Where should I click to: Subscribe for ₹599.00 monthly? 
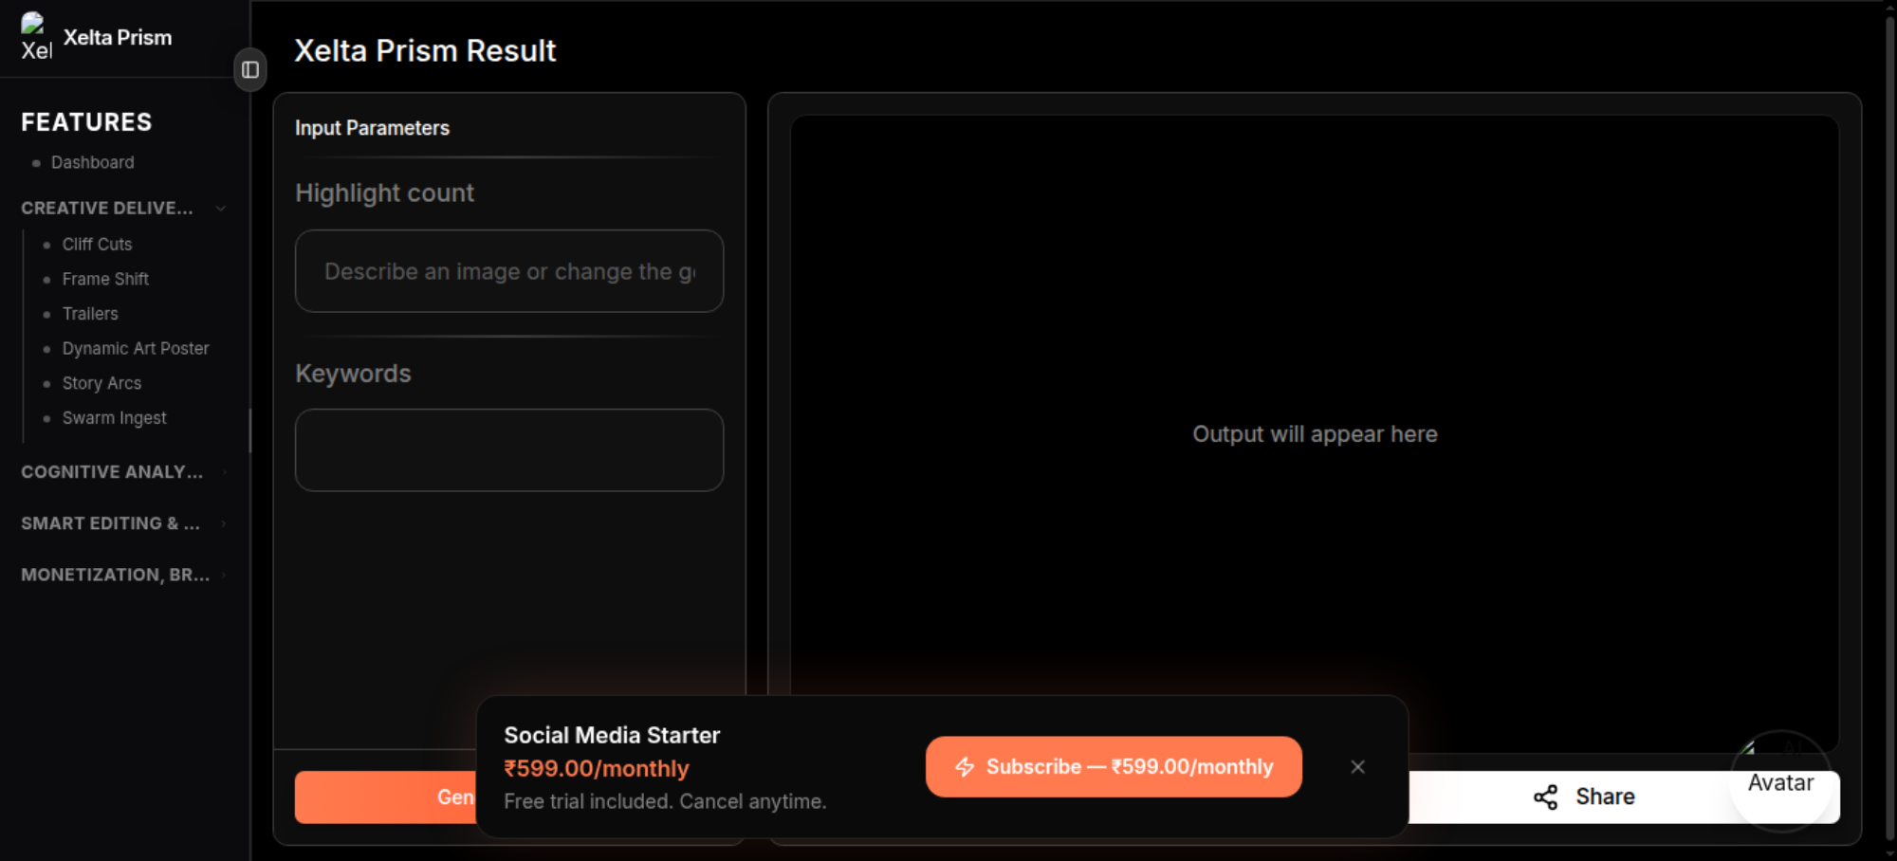click(x=1114, y=767)
